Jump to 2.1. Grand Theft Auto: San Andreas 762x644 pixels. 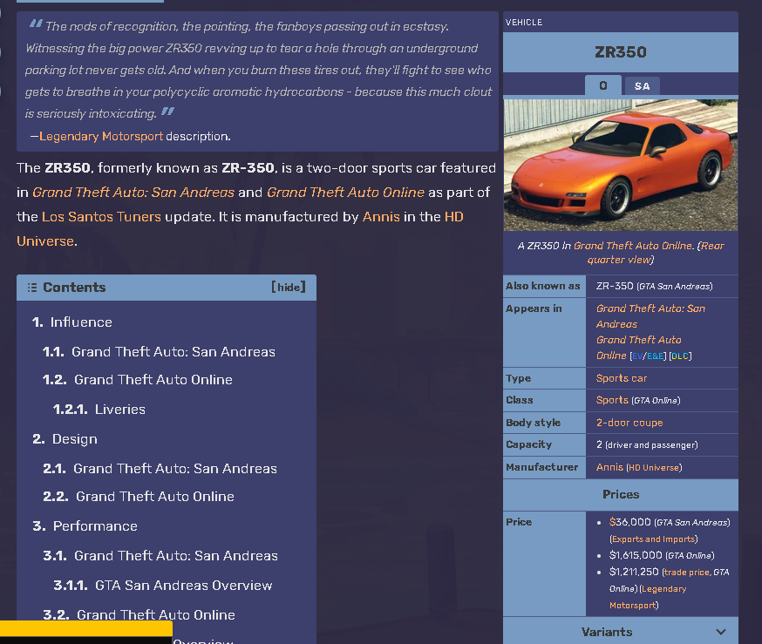[160, 469]
